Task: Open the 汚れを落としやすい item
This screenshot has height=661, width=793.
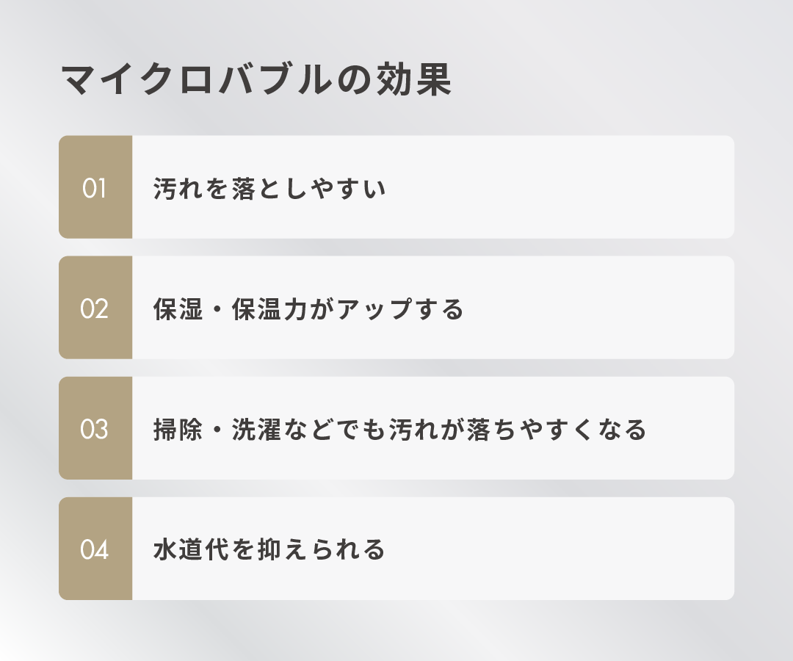Action: pos(433,188)
